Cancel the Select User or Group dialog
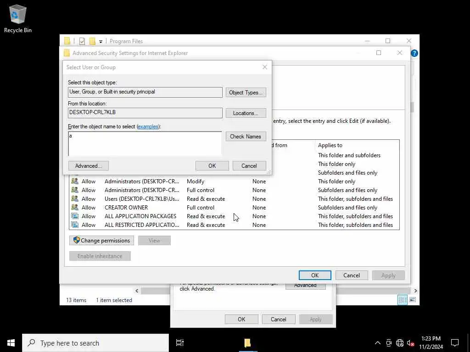The image size is (470, 352). click(249, 166)
